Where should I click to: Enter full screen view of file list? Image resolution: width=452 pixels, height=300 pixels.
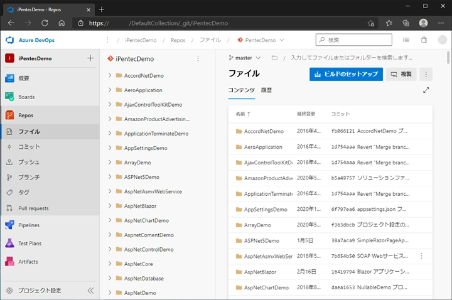(x=426, y=90)
